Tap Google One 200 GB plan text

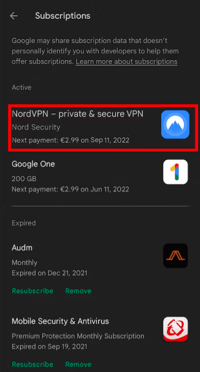click(24, 178)
